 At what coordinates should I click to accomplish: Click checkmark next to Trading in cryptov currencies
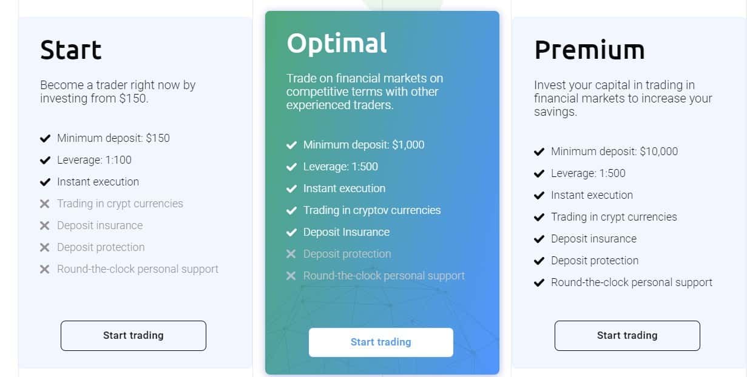[x=291, y=210]
